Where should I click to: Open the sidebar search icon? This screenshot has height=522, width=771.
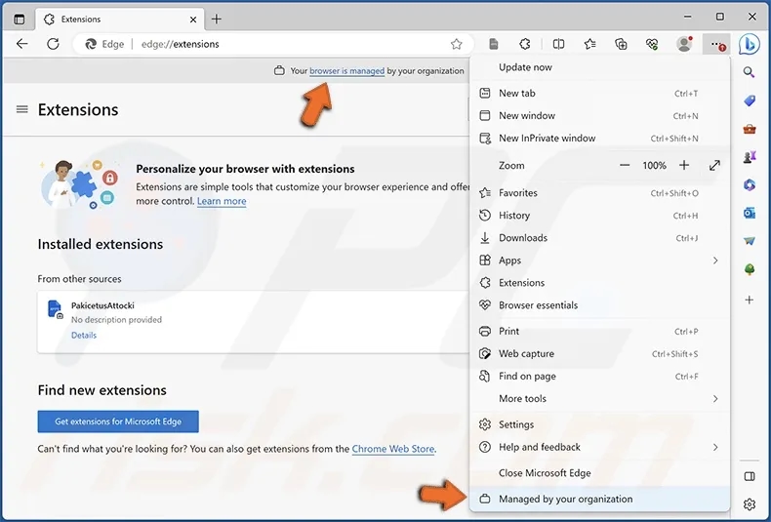(750, 72)
